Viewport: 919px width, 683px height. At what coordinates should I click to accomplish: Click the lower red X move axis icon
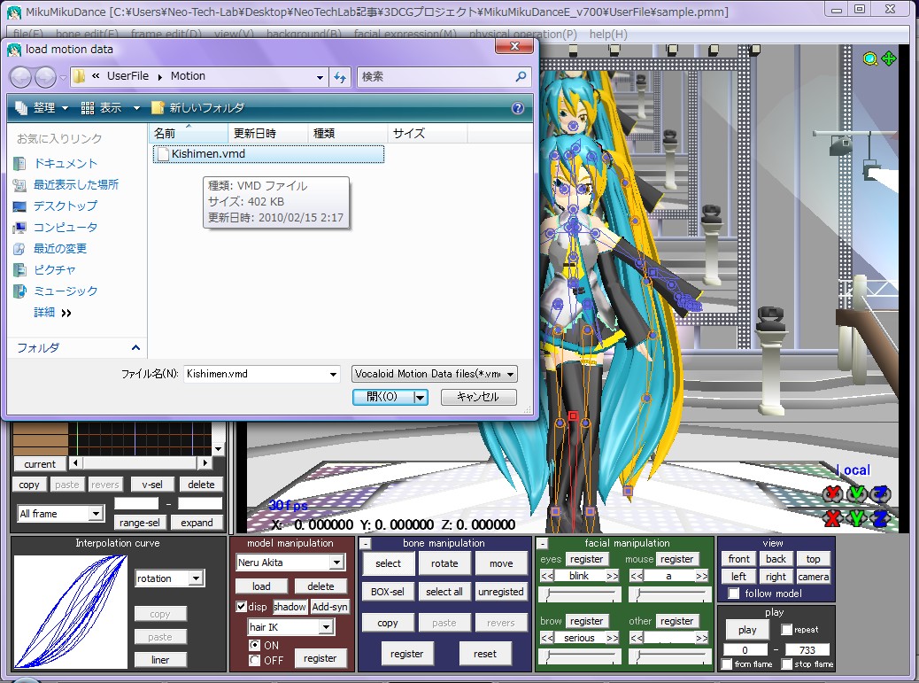tap(832, 517)
